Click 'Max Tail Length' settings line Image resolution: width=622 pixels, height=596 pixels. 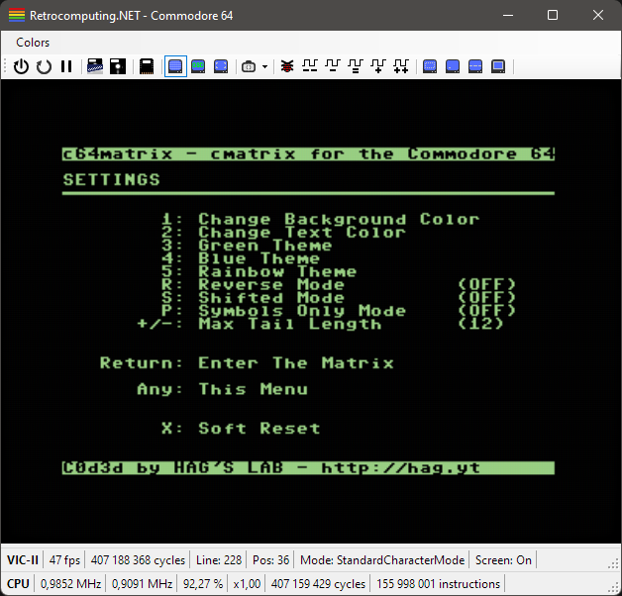coord(289,324)
